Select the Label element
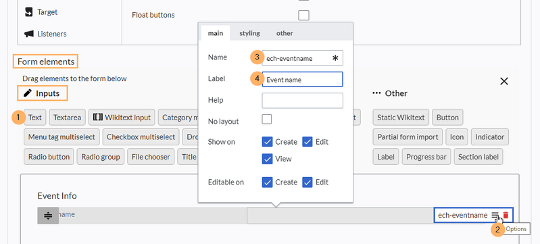 (386, 157)
